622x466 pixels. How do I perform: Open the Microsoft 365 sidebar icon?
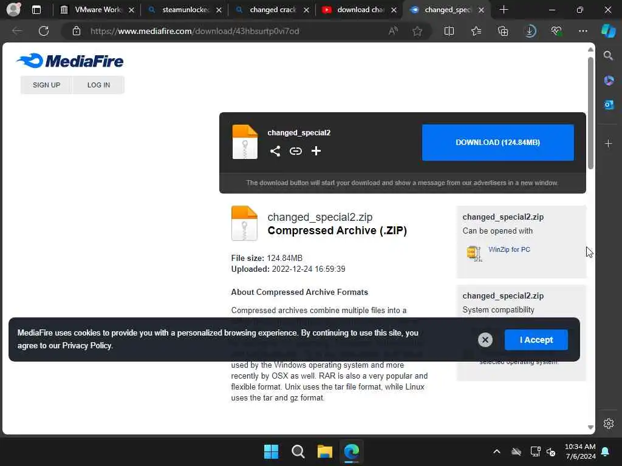coord(609,81)
